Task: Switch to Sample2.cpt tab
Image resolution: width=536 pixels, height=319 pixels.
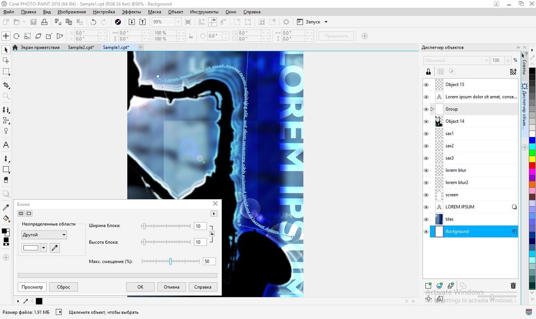Action: click(81, 48)
